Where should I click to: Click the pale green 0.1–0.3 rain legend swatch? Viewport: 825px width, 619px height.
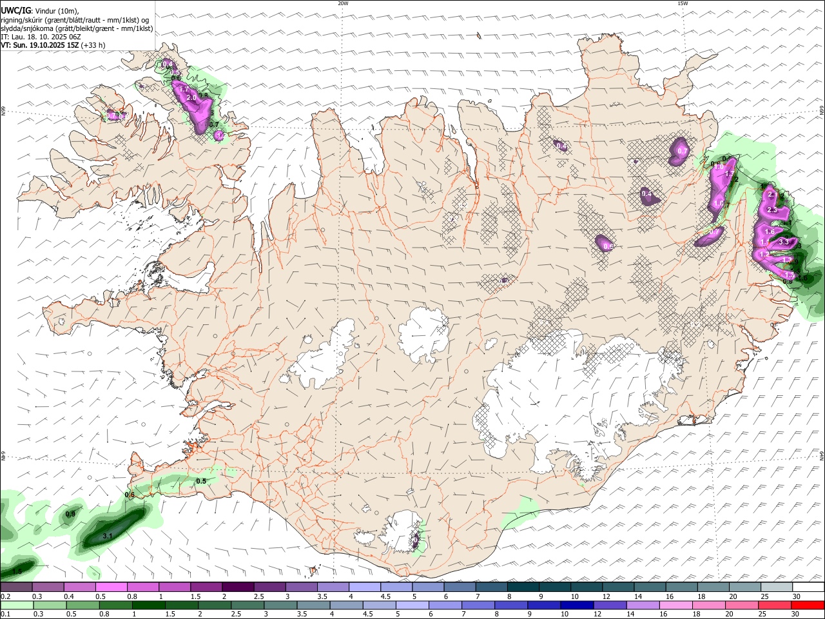(x=16, y=605)
